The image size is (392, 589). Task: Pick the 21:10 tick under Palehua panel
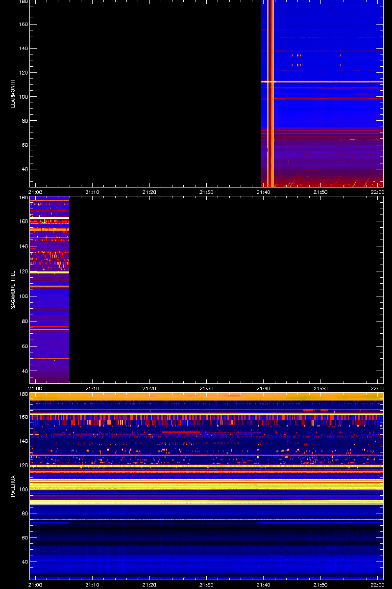pyautogui.click(x=93, y=585)
